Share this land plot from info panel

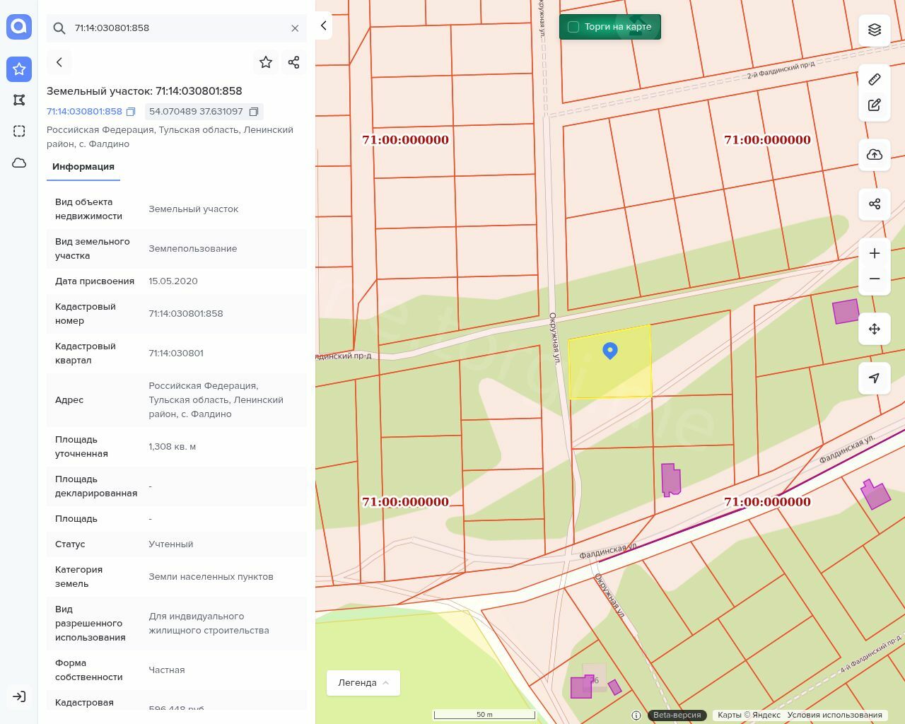click(x=294, y=62)
